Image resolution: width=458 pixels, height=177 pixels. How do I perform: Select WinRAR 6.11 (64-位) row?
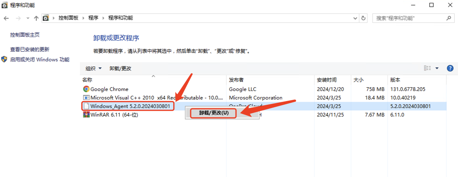pyautogui.click(x=264, y=115)
